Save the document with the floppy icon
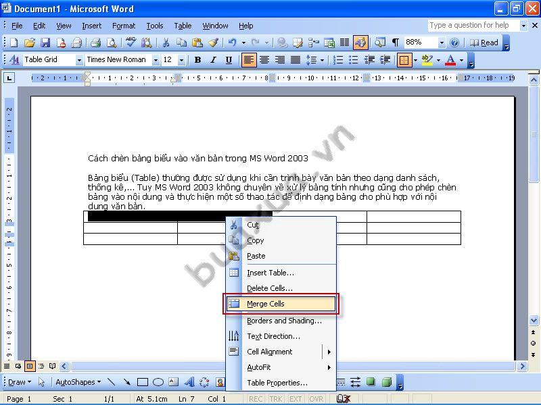Screen dimensions: 541x405 45,43
